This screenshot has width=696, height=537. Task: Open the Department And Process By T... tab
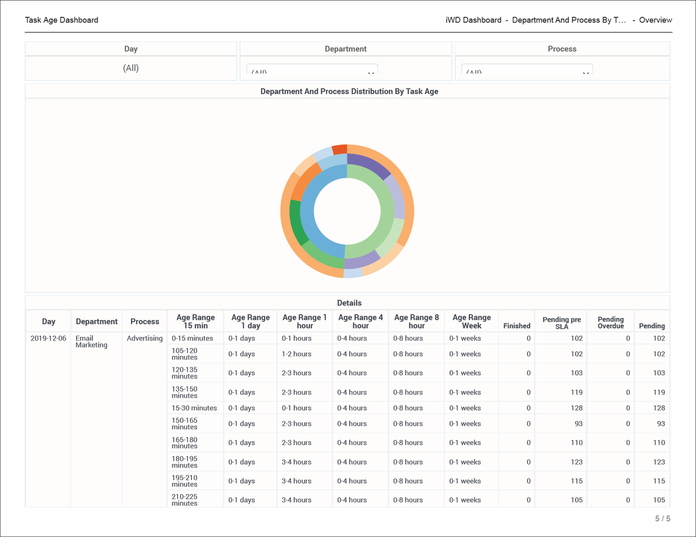(569, 20)
